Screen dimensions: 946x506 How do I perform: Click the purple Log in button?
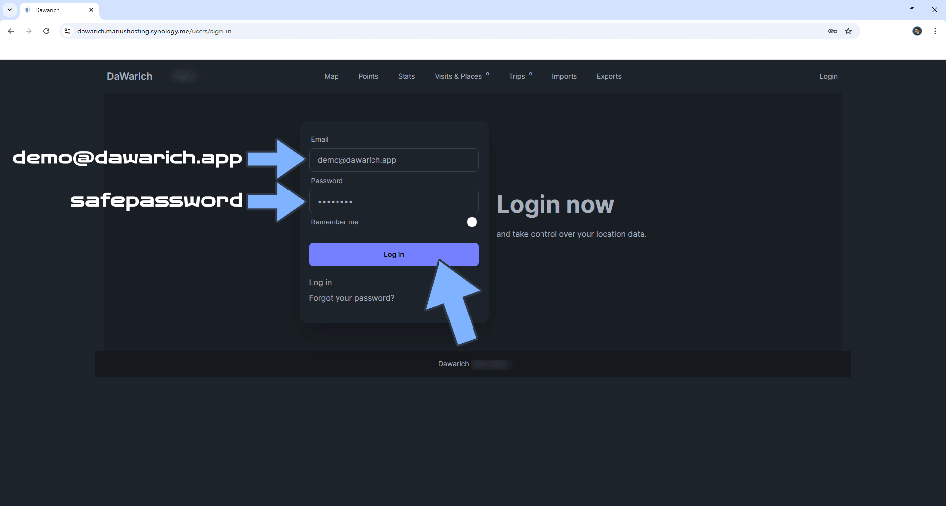[394, 254]
